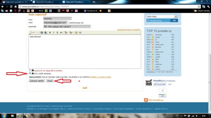Screen dimensions: 211x118
Task: Toggle underline formatting in editor toolbar
Action: pyautogui.click(x=57, y=33)
